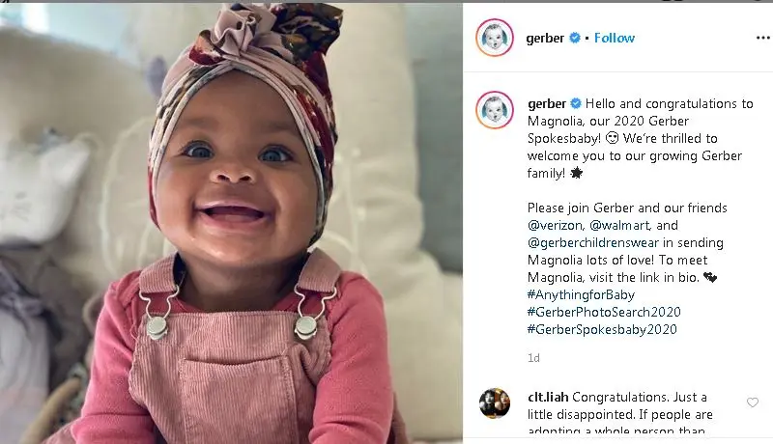Open clt.liah username in comments
This screenshot has width=773, height=444.
[x=548, y=397]
